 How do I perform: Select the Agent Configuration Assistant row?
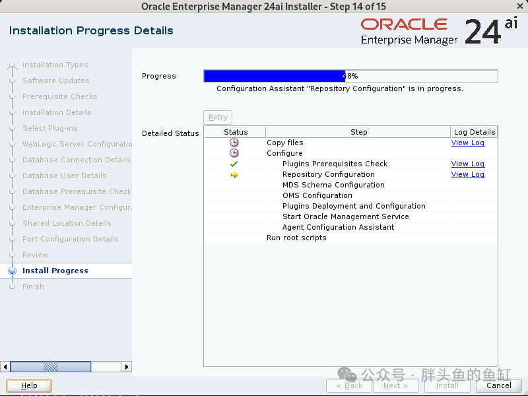point(350,227)
